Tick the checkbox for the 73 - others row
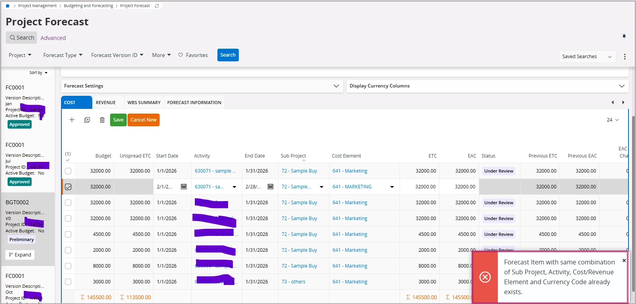 point(68,282)
